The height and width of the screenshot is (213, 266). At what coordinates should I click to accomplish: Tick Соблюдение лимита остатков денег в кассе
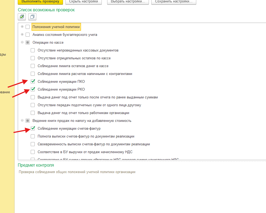(33, 66)
